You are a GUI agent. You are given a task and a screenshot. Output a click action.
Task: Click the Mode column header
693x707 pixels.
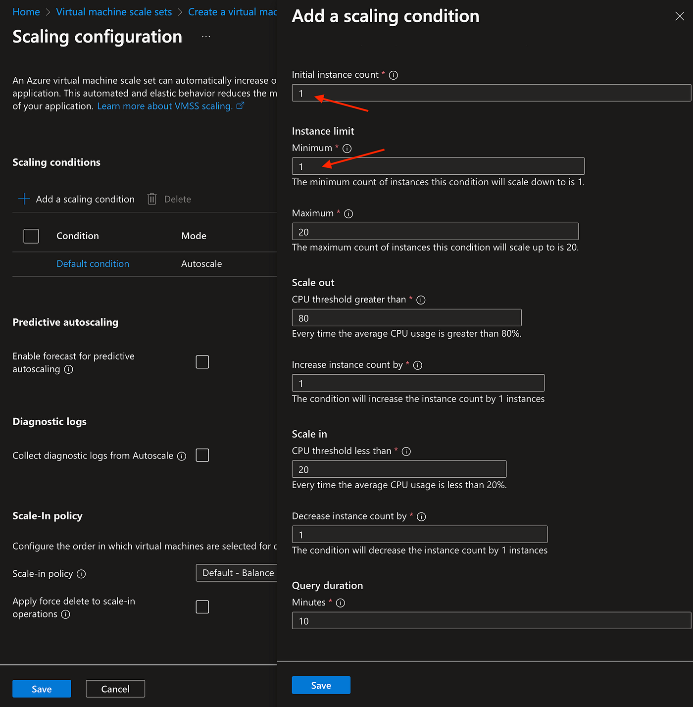coord(194,236)
